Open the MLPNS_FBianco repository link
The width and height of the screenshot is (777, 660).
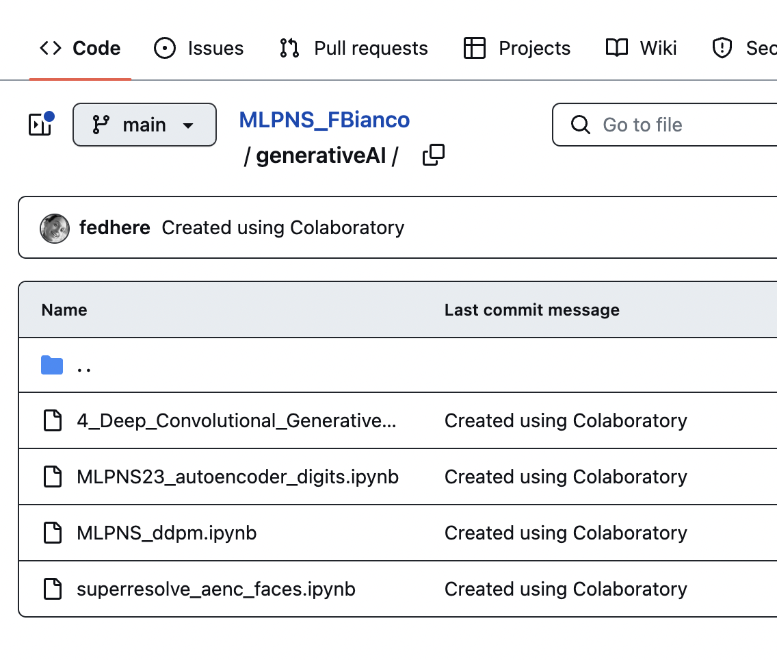tap(324, 120)
